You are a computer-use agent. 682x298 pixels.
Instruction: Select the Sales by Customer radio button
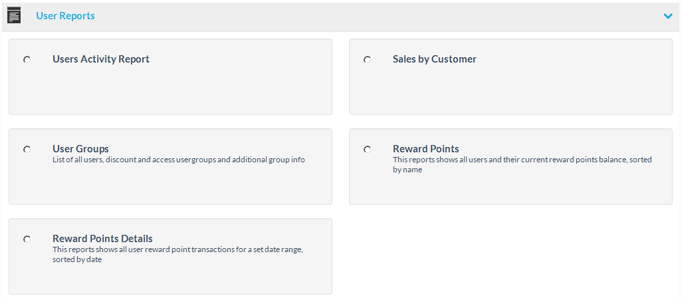pyautogui.click(x=367, y=59)
